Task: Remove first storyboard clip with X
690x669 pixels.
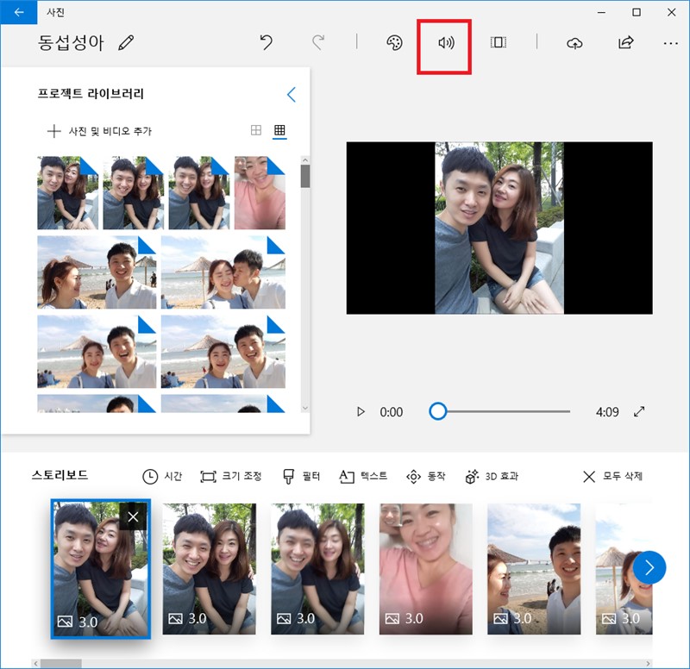Action: (x=133, y=515)
